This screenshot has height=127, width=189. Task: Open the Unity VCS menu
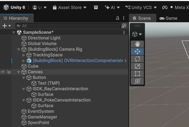[141, 7]
